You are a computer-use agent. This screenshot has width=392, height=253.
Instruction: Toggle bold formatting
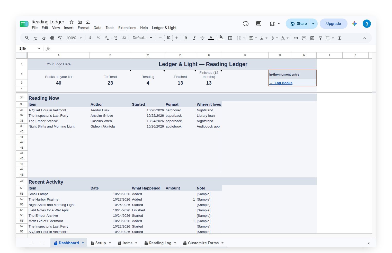coord(186,38)
